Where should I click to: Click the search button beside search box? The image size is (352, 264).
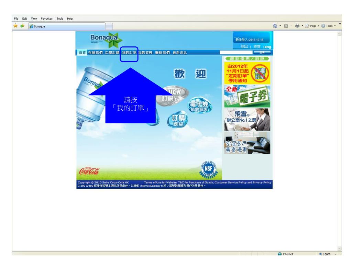262,52
